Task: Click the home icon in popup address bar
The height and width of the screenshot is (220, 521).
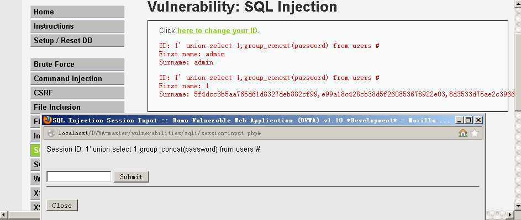Action: tap(462, 133)
